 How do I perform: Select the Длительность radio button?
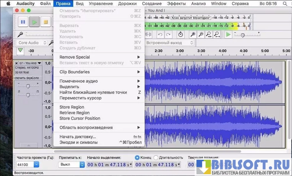[156, 157]
